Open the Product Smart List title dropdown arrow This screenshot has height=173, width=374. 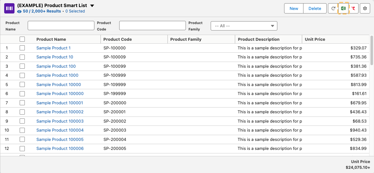(x=92, y=6)
